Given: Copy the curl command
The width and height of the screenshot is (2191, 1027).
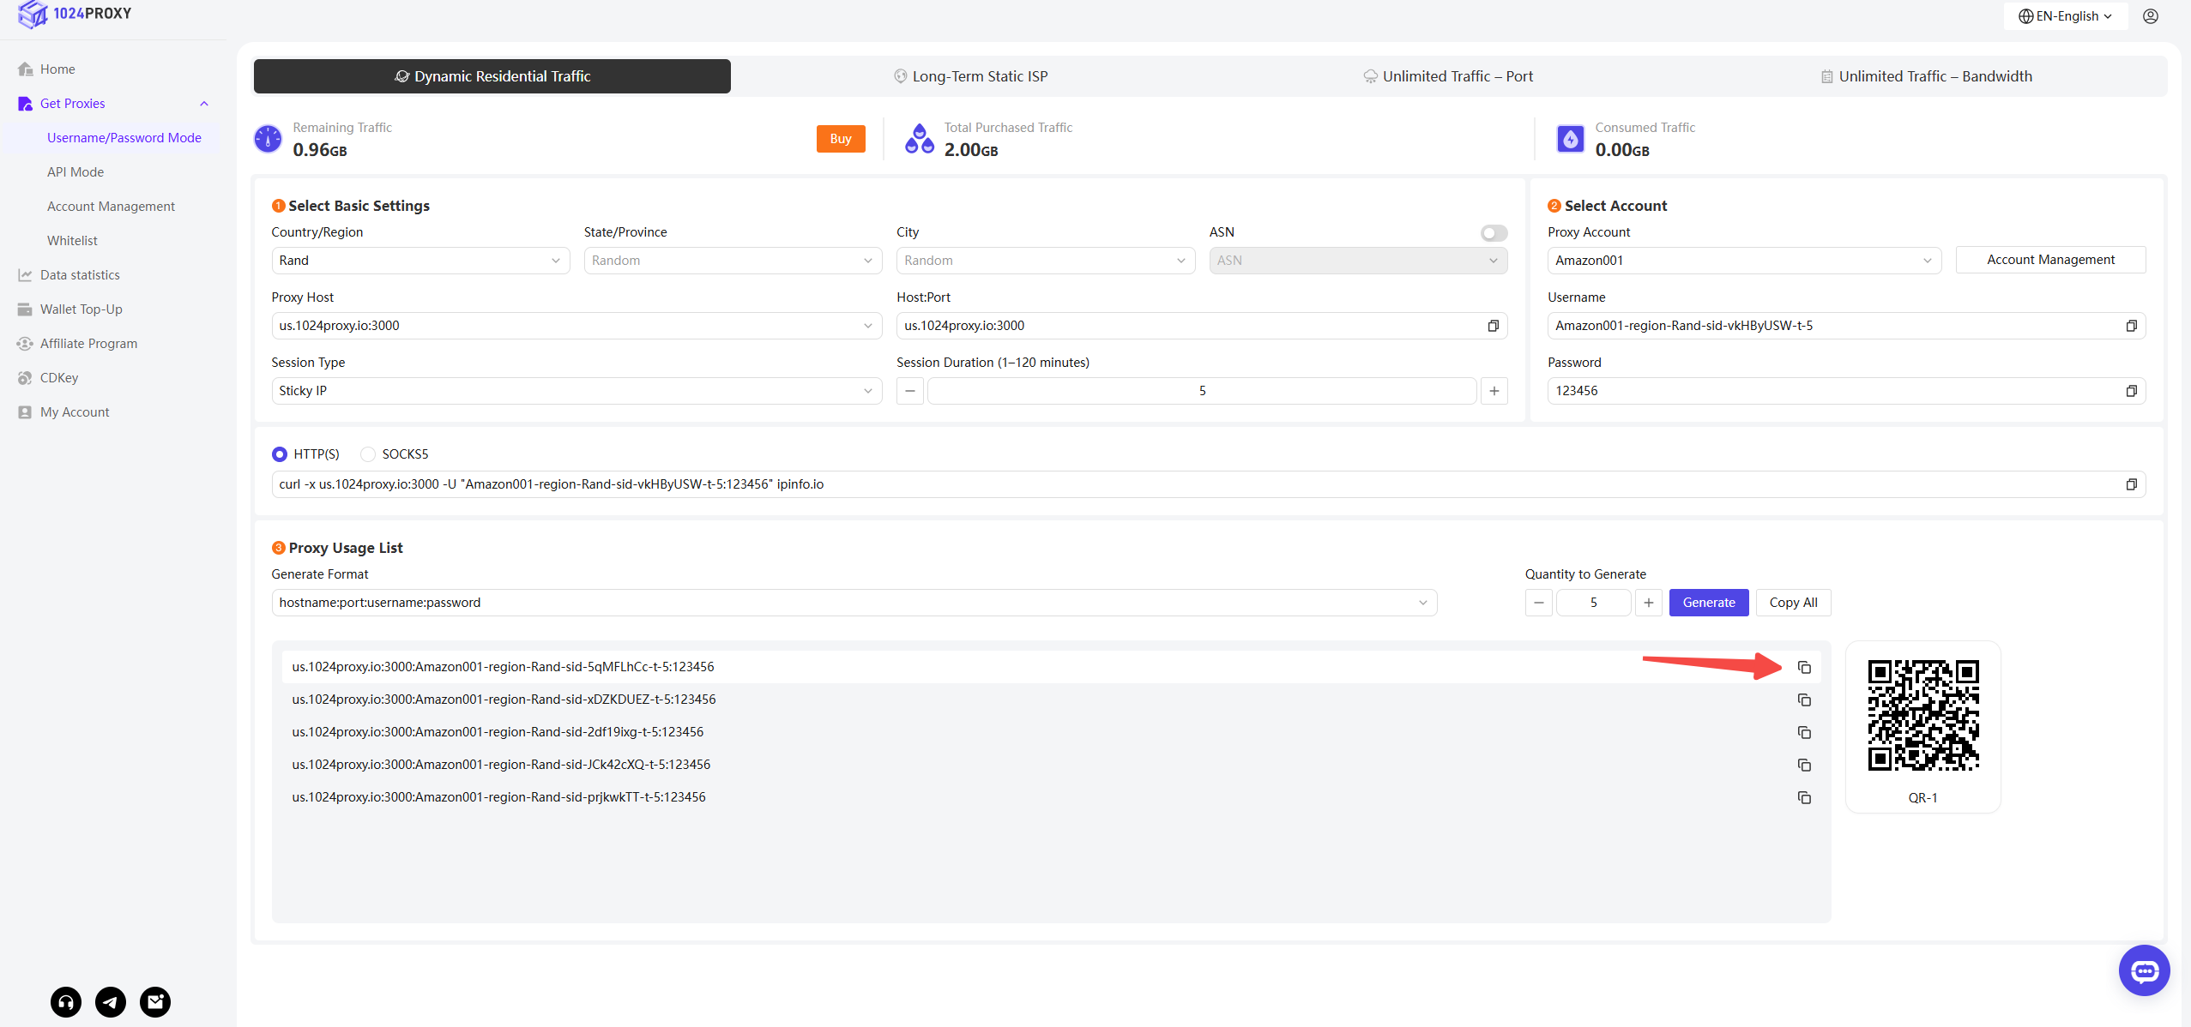Looking at the screenshot, I should tap(2131, 484).
